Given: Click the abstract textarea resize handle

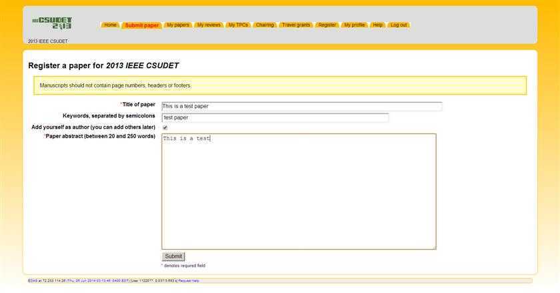Looking at the screenshot, I should tap(434, 247).
